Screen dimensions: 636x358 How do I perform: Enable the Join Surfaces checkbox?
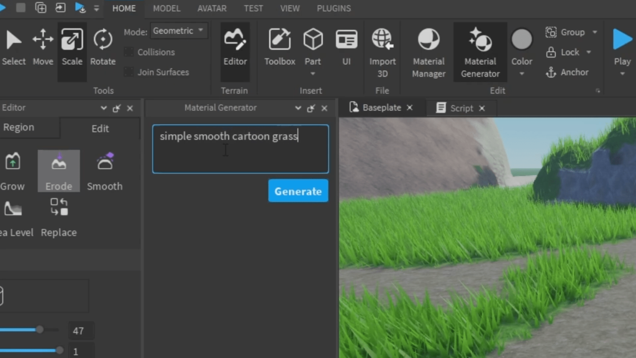click(x=129, y=72)
